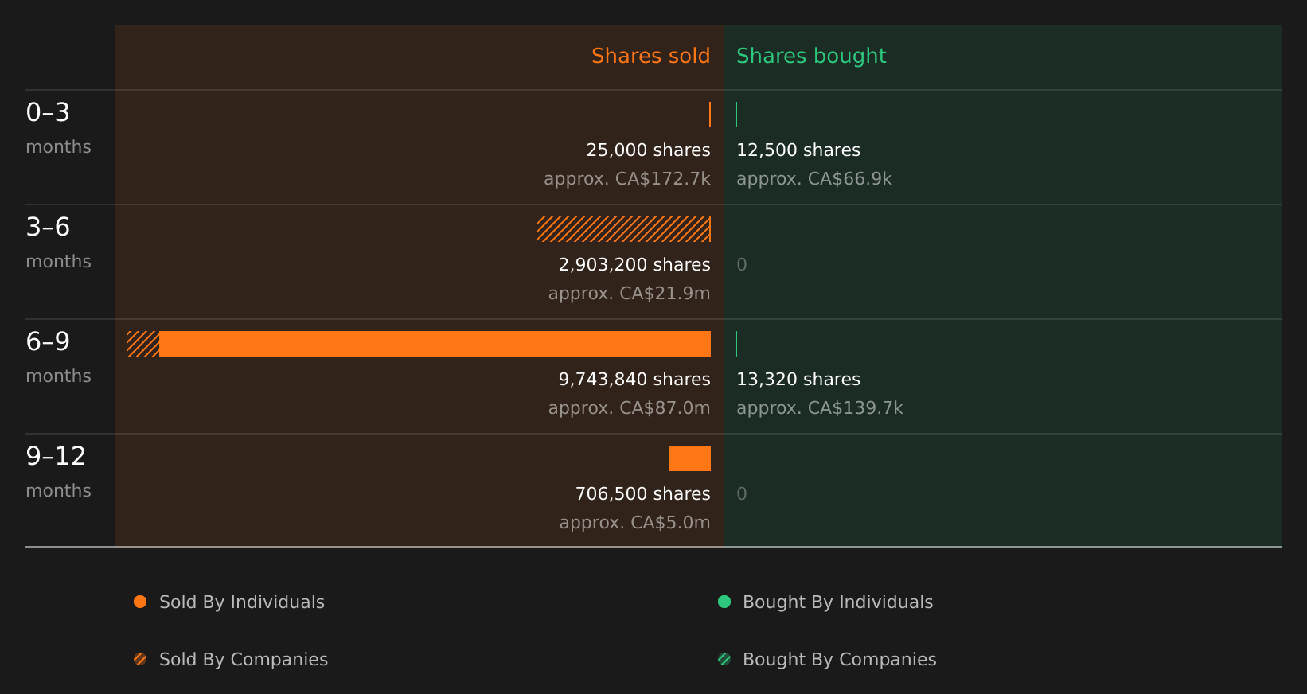Viewport: 1307px width, 694px height.
Task: Select the Sold By Companies legend label
Action: click(x=244, y=660)
